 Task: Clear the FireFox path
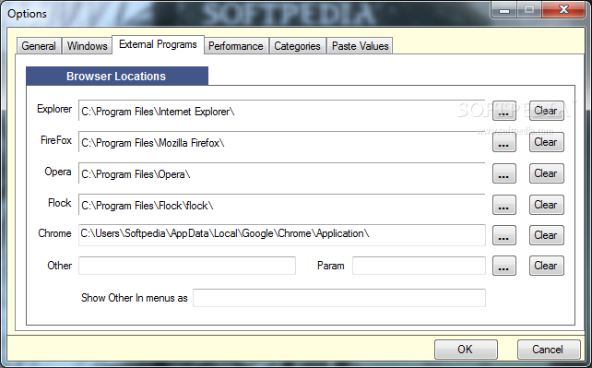[546, 142]
